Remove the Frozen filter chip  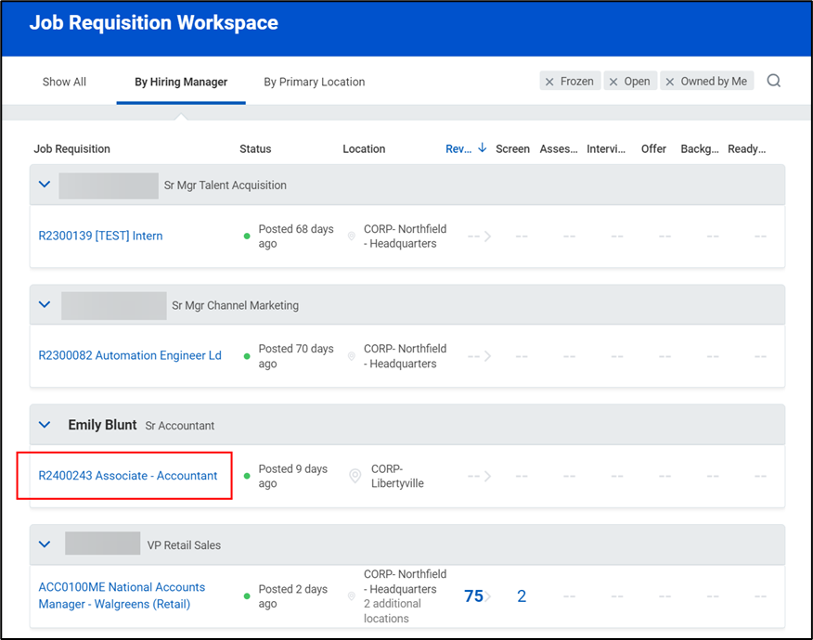(548, 81)
